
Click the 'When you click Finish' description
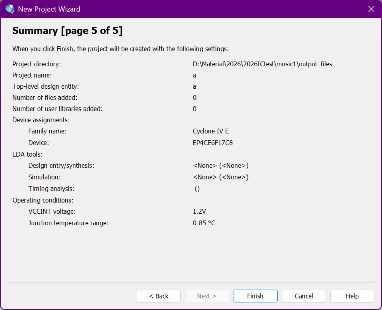[120, 49]
